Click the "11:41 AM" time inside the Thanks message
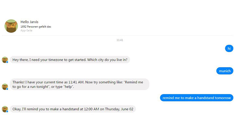Screen dimensions: 234x132 pos(76,82)
